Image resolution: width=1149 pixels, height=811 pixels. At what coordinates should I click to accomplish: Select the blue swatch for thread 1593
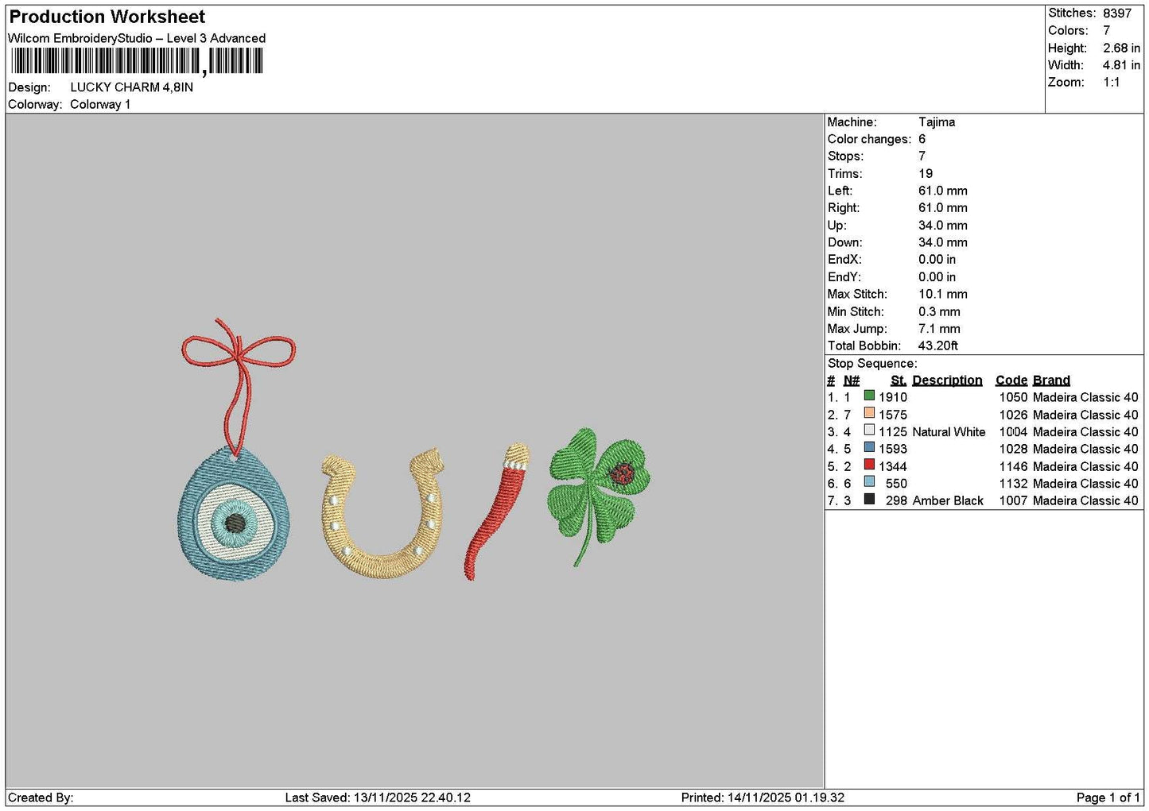(869, 447)
